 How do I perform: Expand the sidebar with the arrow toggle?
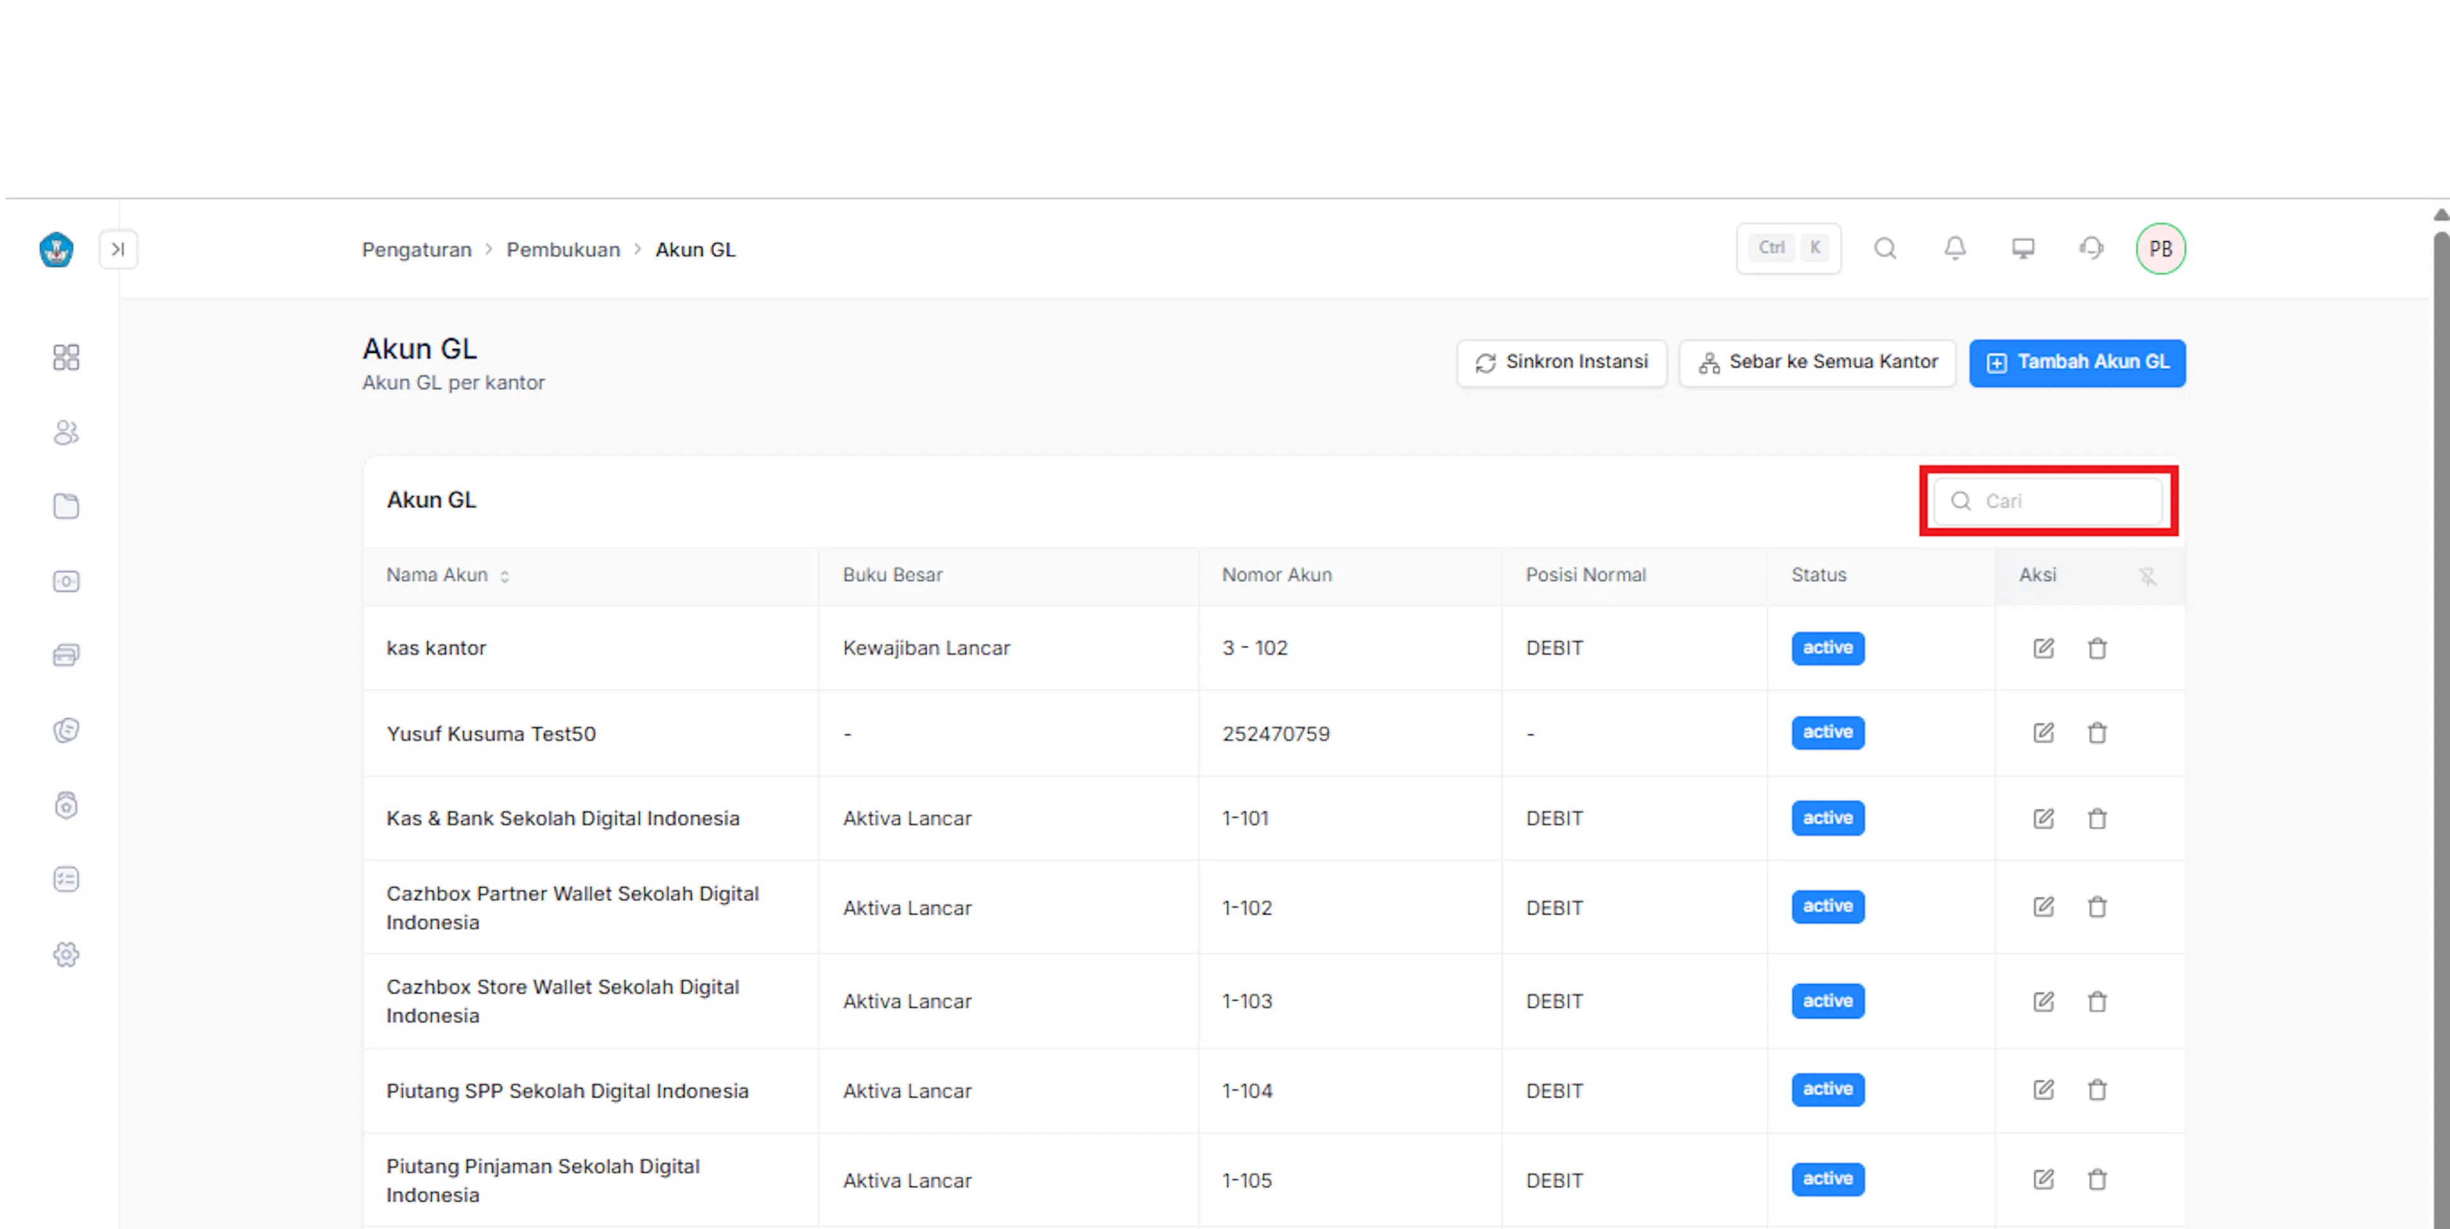pyautogui.click(x=118, y=250)
